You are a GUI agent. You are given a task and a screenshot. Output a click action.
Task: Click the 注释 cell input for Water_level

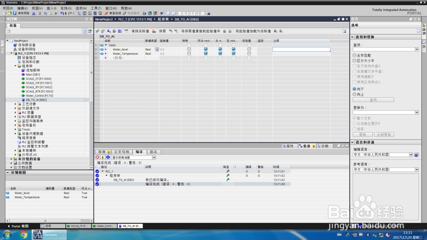tap(301, 49)
